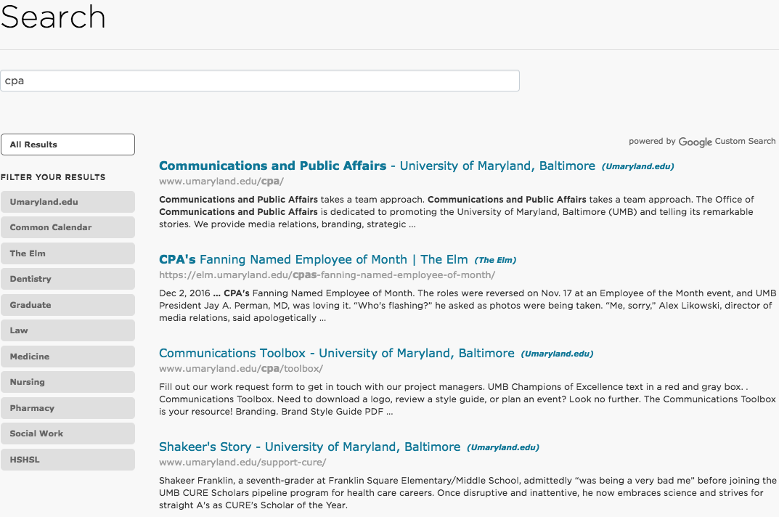
Task: Select the All Results filter
Action: pos(68,144)
